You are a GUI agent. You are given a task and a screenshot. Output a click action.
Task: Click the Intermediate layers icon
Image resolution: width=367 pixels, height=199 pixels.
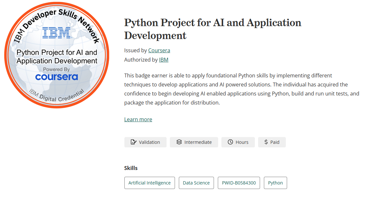click(x=179, y=142)
